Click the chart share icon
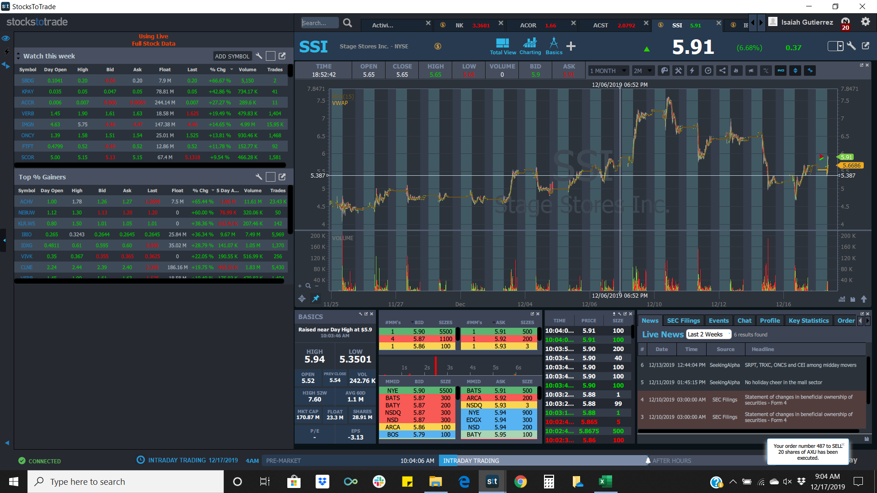This screenshot has height=493, width=877. (722, 71)
